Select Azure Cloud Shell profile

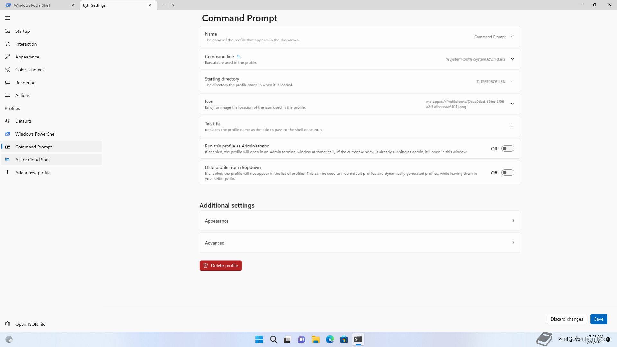tap(51, 160)
